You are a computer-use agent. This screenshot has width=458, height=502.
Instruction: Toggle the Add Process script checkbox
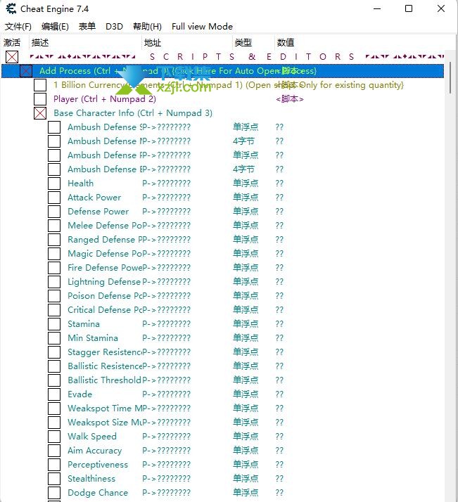click(26, 71)
